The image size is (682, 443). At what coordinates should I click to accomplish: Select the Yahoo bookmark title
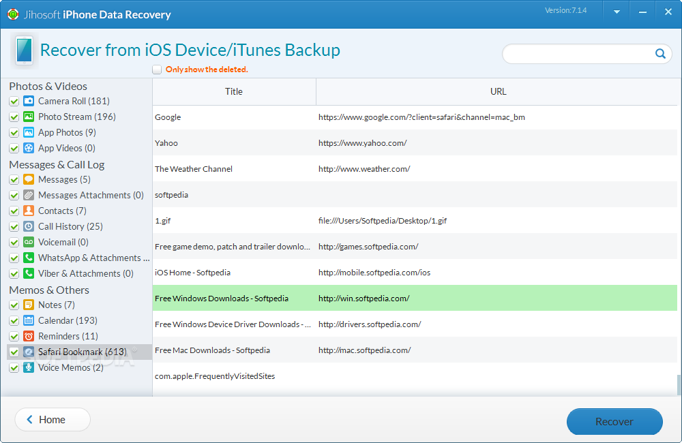(166, 143)
